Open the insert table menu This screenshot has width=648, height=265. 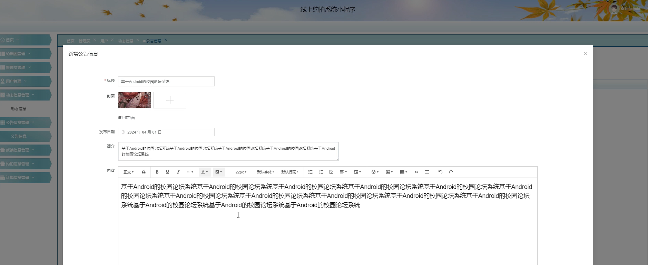pos(403,172)
